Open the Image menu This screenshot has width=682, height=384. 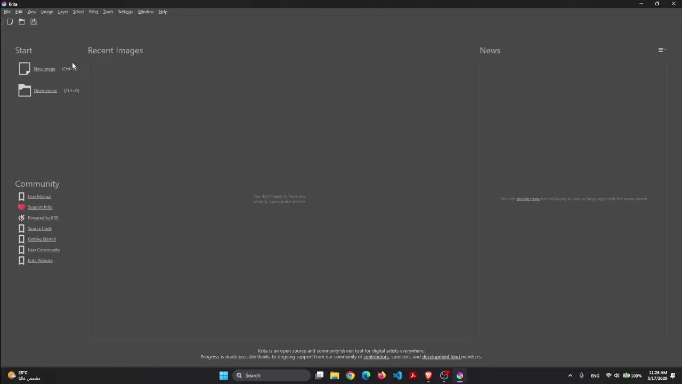tap(47, 12)
